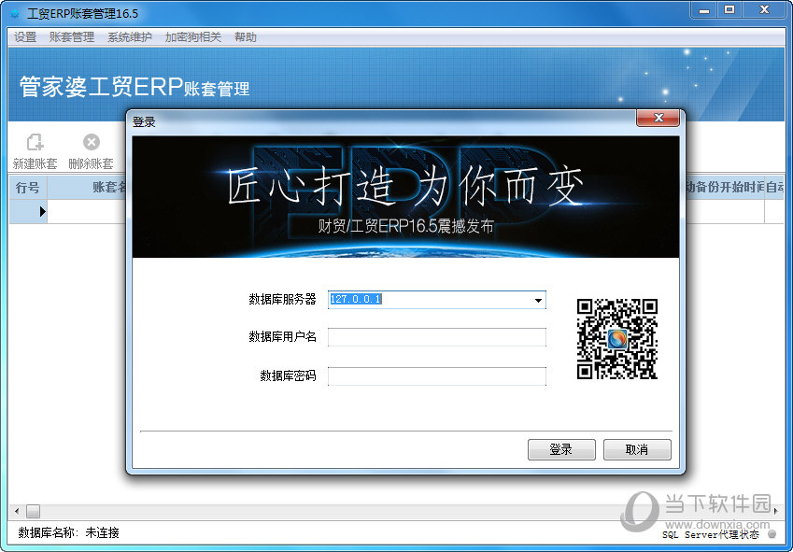
Task: Minimize the 工贸ERP账套管理 window
Action: pos(704,10)
